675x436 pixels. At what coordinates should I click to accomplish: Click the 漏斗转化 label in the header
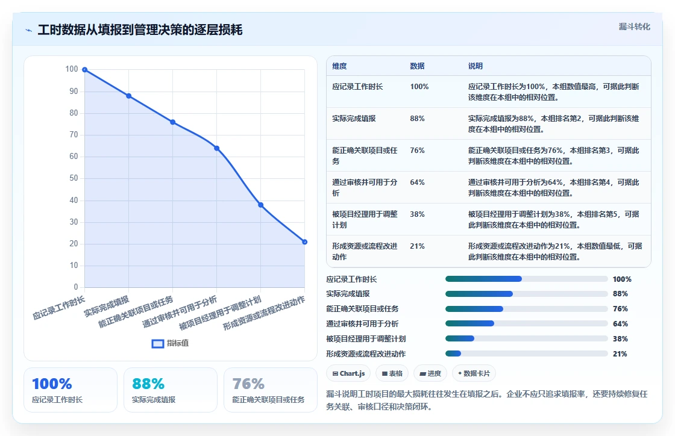(634, 26)
